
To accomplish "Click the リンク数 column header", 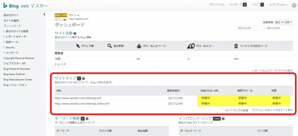I will 263,131.
